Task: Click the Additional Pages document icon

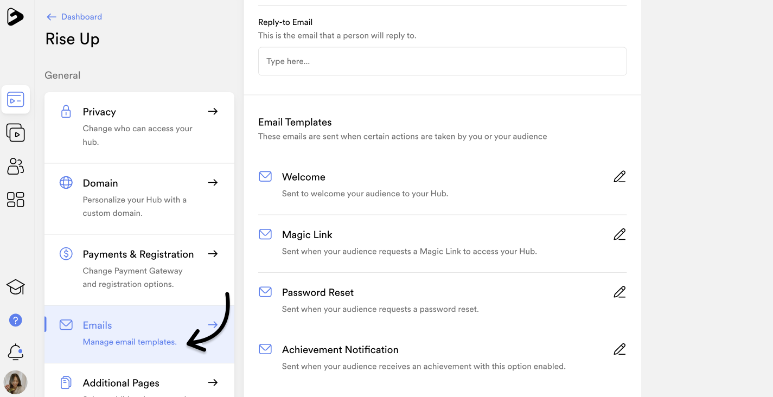Action: coord(66,383)
